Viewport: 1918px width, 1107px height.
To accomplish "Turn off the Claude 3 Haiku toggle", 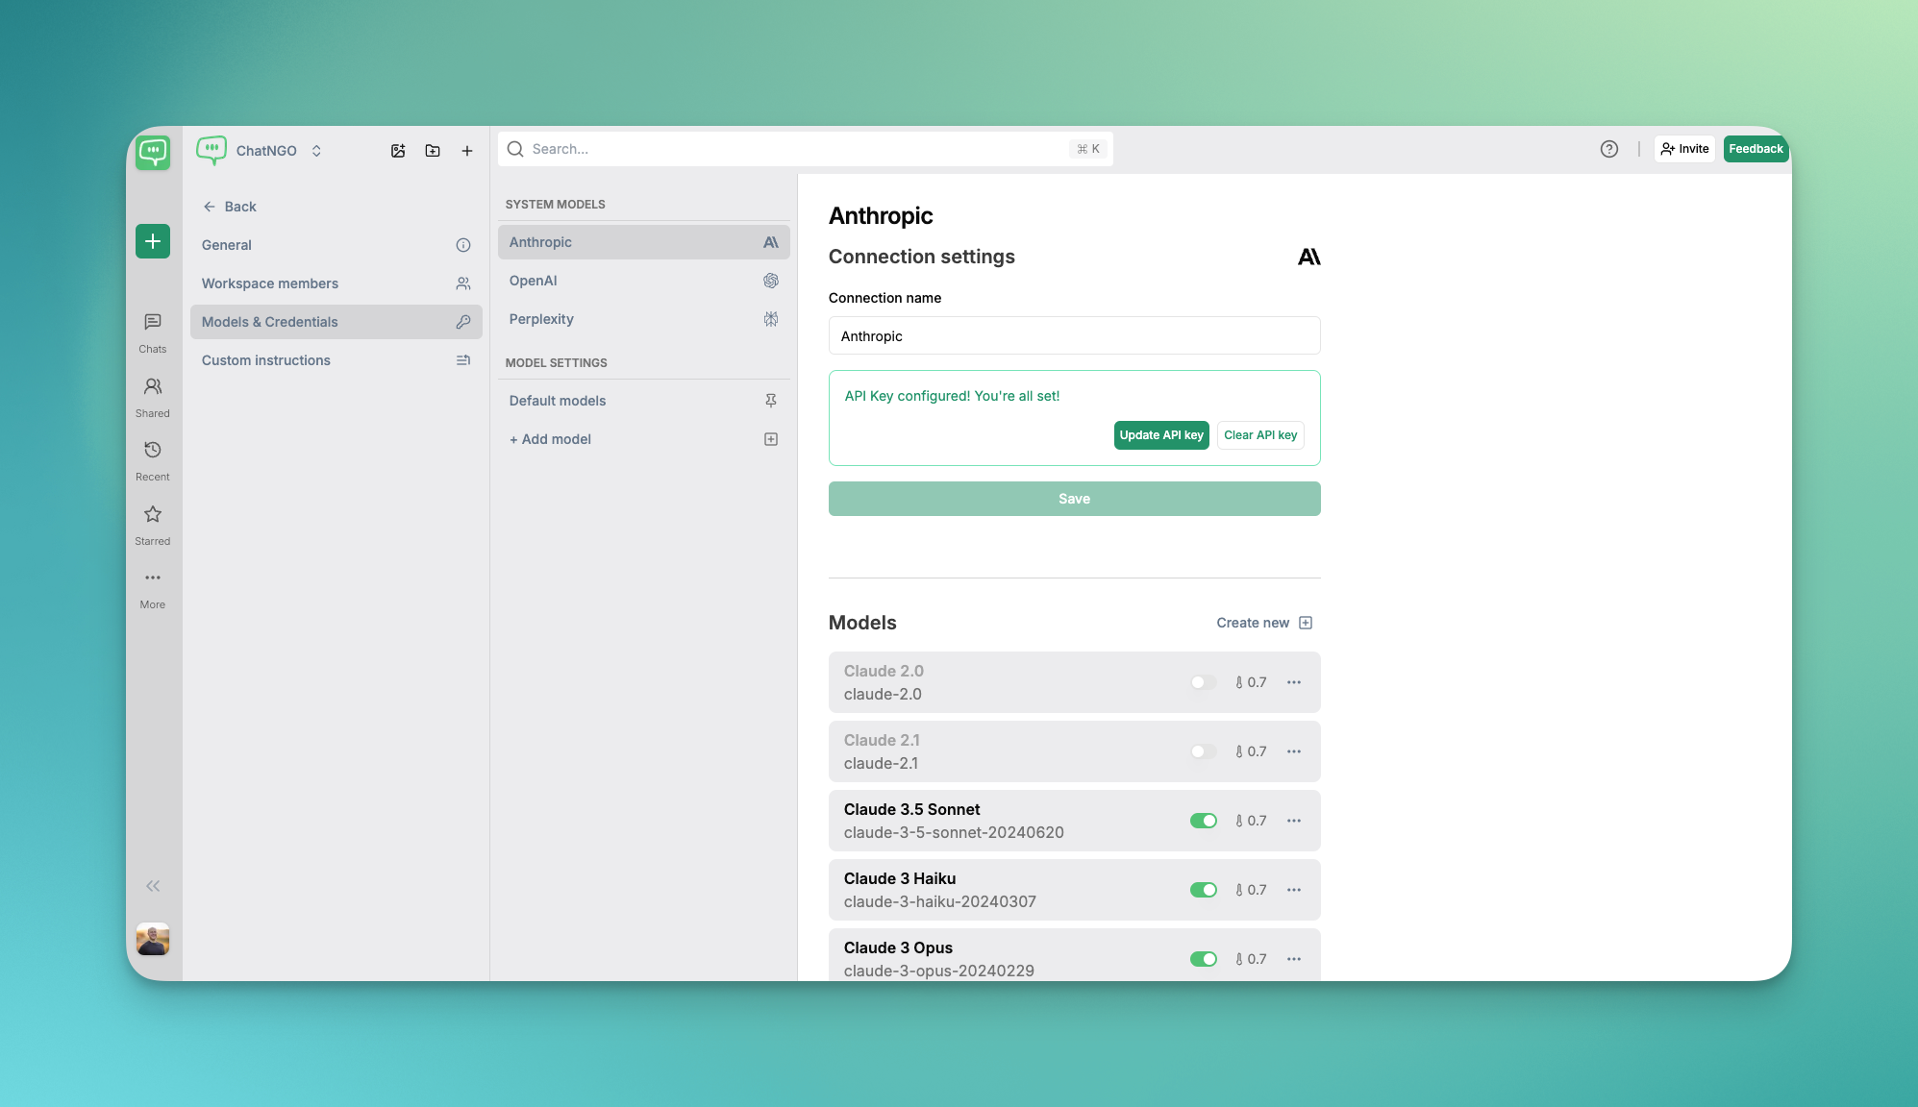I will 1203,890.
